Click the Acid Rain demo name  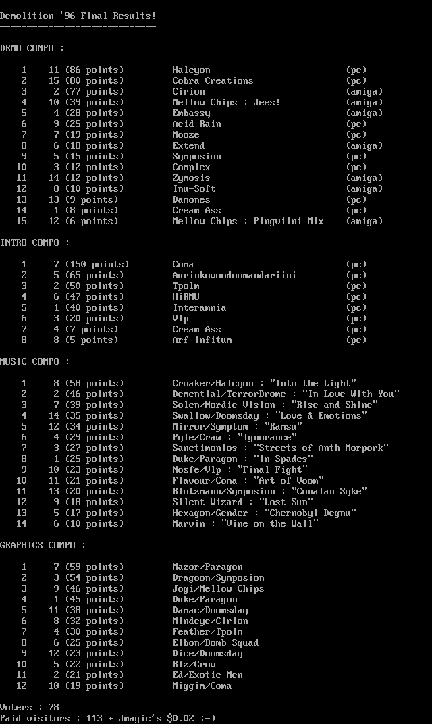click(x=196, y=124)
